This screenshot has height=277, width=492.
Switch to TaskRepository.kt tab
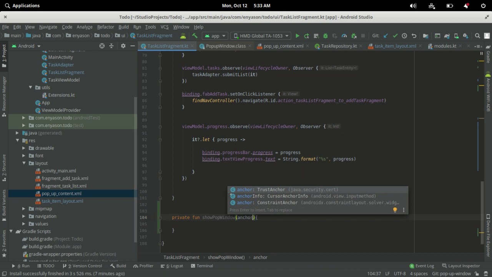coord(339,46)
